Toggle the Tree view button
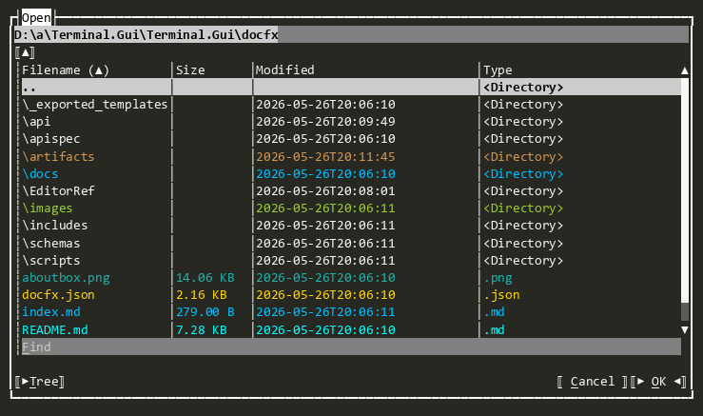 point(39,382)
